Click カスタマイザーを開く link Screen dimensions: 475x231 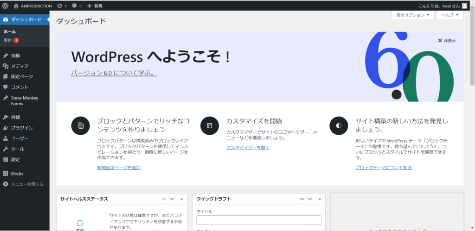[248, 148]
